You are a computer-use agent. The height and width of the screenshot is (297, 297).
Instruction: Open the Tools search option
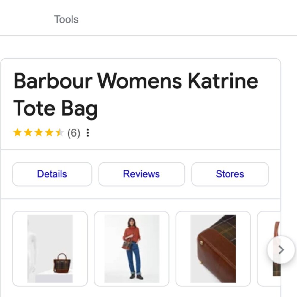(66, 19)
